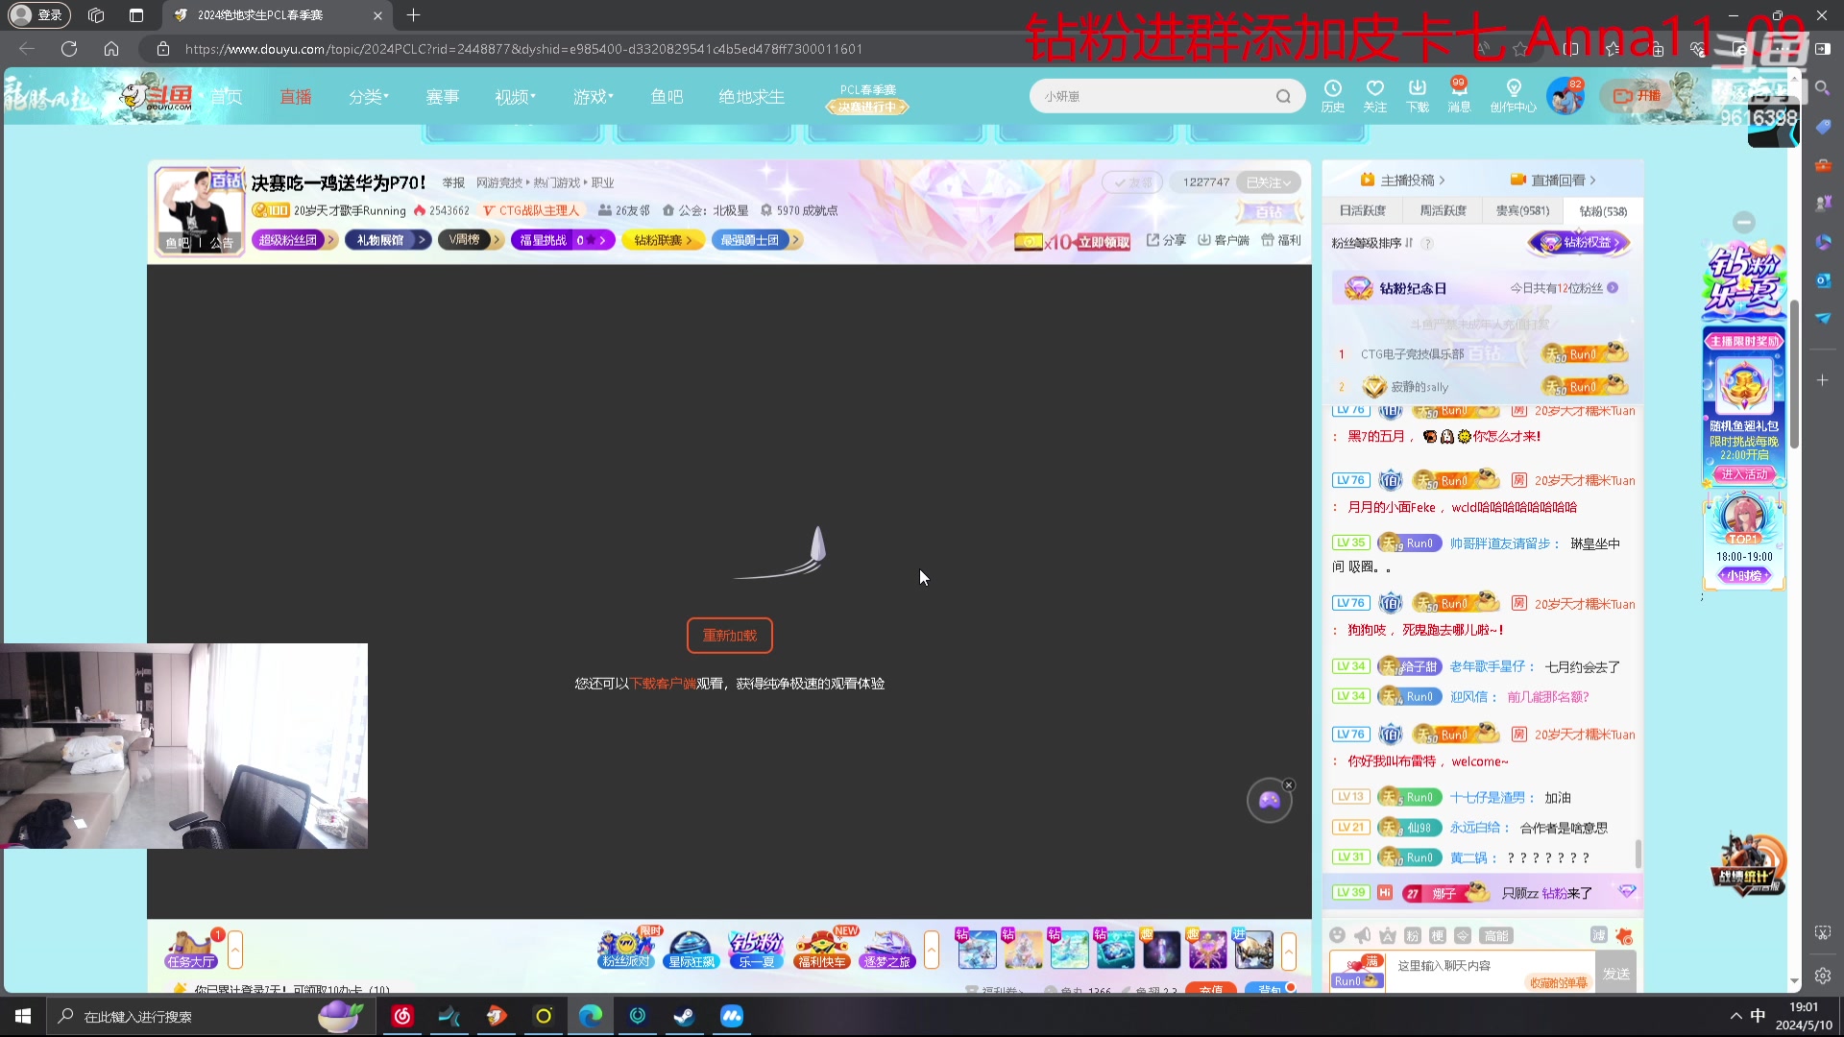Open the 历史 history icon
This screenshot has width=1844, height=1037.
[x=1332, y=89]
